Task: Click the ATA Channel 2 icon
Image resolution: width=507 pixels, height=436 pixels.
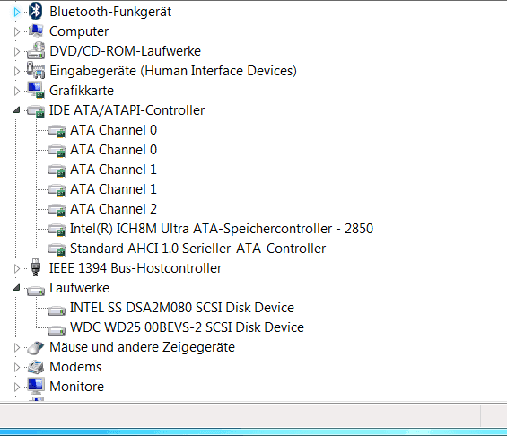Action: click(57, 209)
